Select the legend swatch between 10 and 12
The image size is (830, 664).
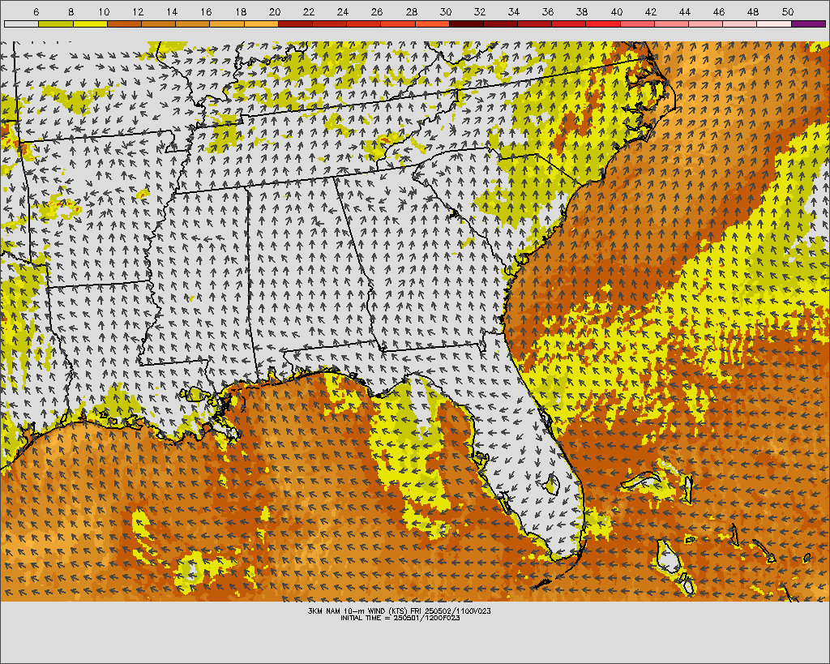click(x=124, y=24)
